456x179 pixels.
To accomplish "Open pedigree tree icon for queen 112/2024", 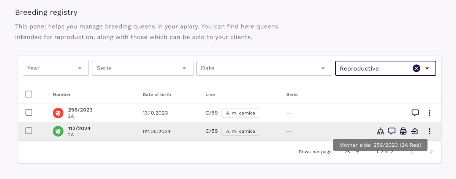I will [x=380, y=131].
